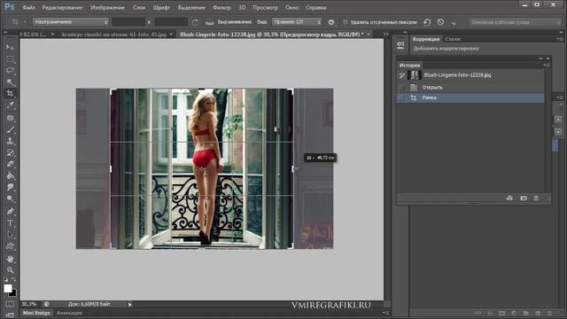This screenshot has width=567, height=319.
Task: Select the Dodge tool
Action: [10, 198]
